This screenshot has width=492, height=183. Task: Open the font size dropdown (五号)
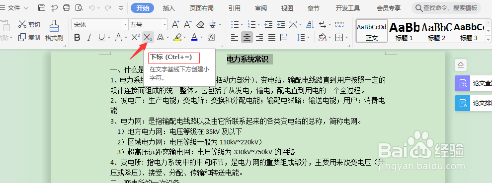(x=165, y=24)
